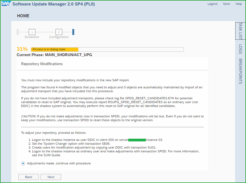Open the BREAKPOINTS side tab
The width and height of the screenshot is (246, 183).
coord(240,71)
